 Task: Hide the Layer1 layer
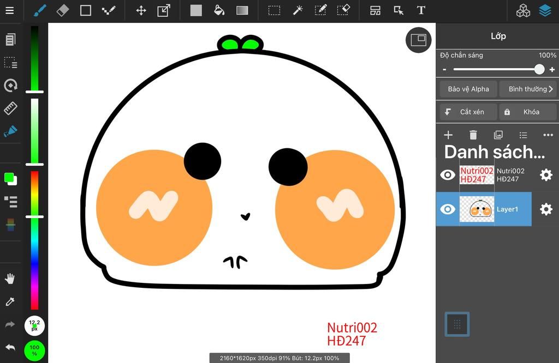(448, 209)
